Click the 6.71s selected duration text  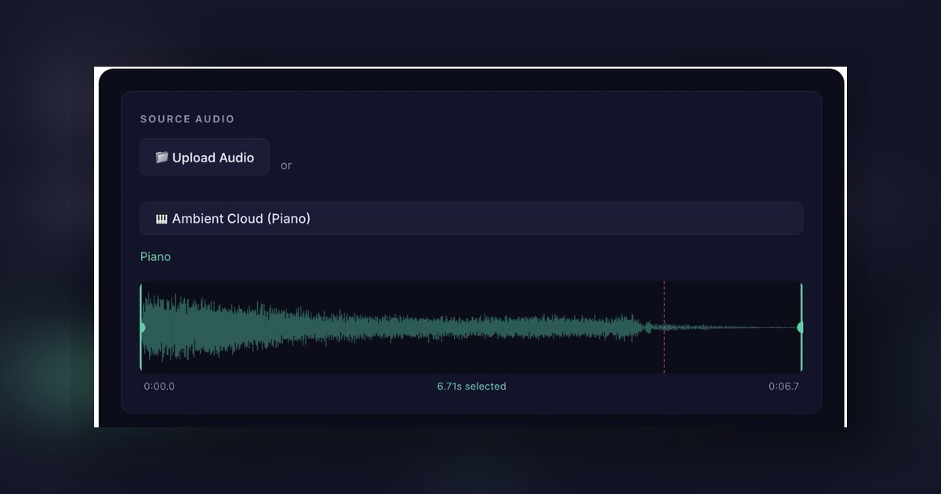pyautogui.click(x=471, y=387)
